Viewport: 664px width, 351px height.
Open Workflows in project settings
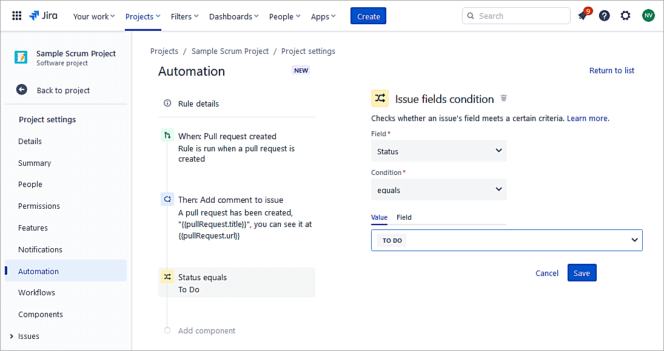36,292
